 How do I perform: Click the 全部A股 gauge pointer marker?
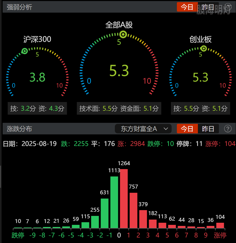(123, 34)
